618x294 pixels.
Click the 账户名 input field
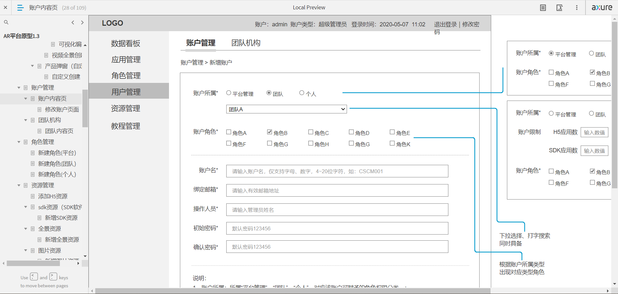pyautogui.click(x=337, y=171)
